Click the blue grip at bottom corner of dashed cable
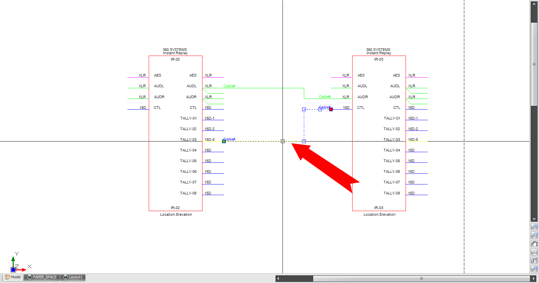This screenshot has width=539, height=283. (x=304, y=141)
